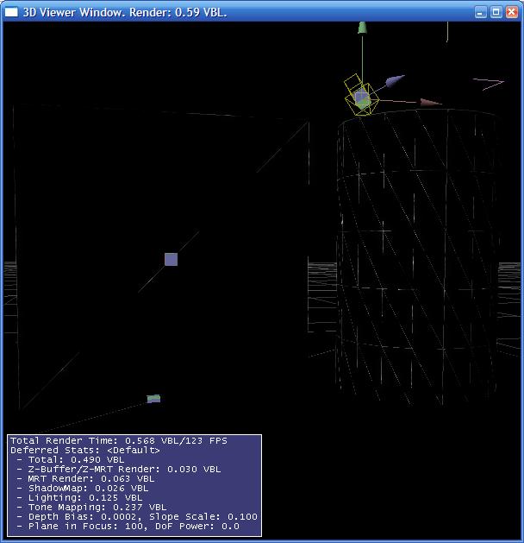
Task: Select the small green-purple object near the bottom
Action: 153,399
